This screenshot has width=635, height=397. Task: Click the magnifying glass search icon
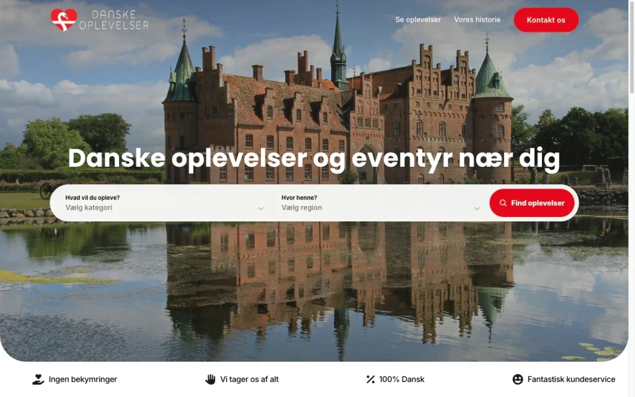click(x=503, y=203)
